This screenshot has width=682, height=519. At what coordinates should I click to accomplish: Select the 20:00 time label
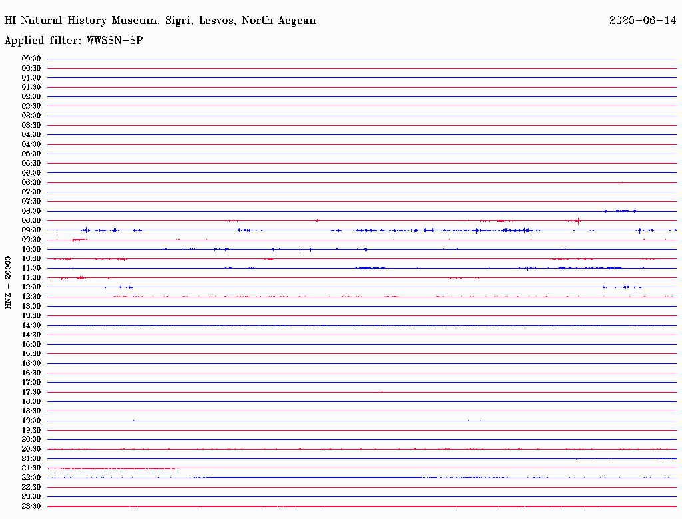(x=31, y=439)
